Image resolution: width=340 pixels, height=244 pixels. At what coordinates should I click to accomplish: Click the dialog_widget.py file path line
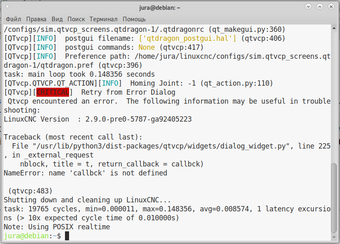pos(167,146)
